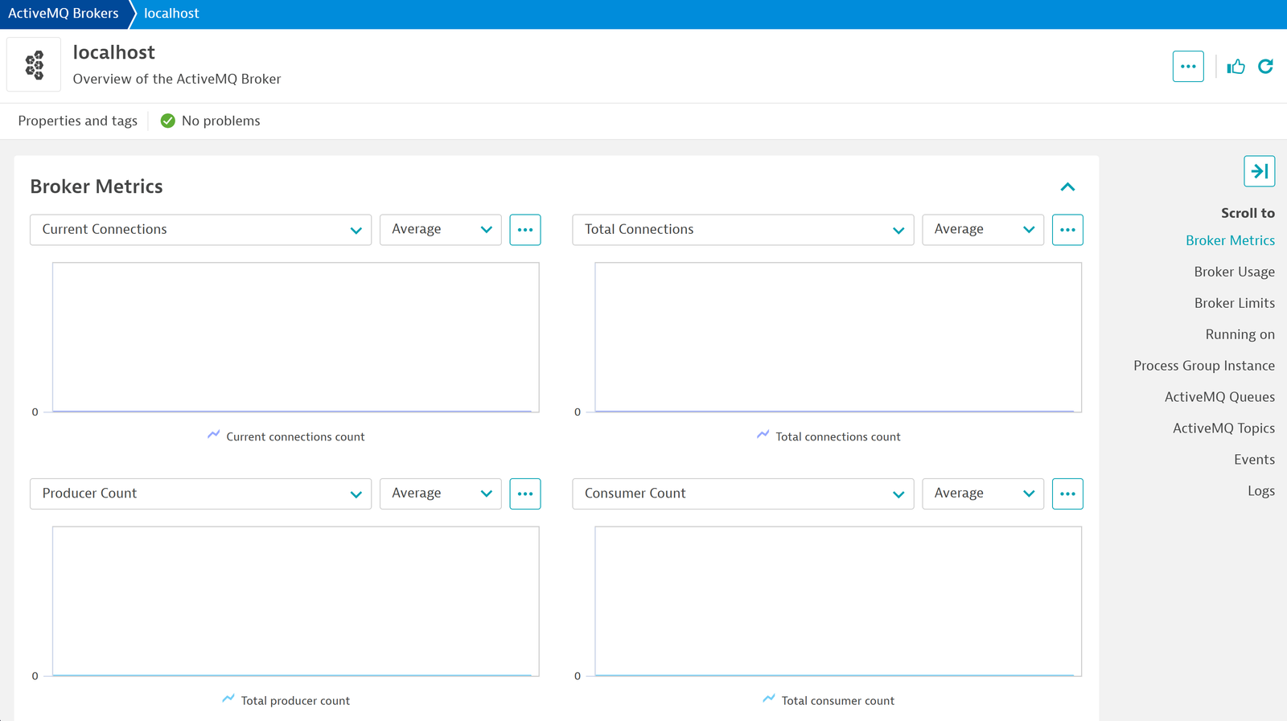The image size is (1287, 721).
Task: Click the Total producer count legend icon
Action: (x=228, y=699)
